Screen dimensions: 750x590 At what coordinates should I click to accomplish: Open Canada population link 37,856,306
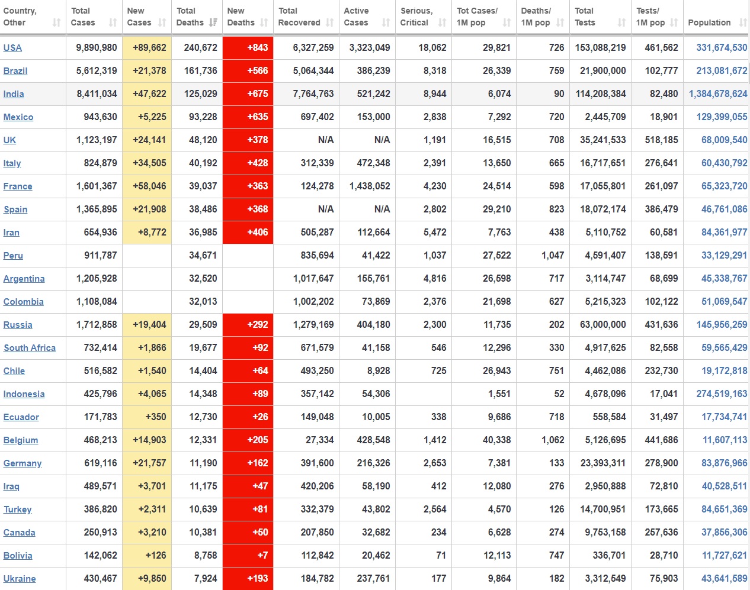pyautogui.click(x=725, y=532)
